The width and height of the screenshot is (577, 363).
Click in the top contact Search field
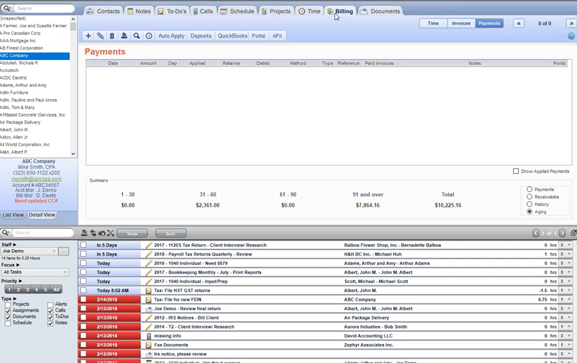(x=44, y=8)
